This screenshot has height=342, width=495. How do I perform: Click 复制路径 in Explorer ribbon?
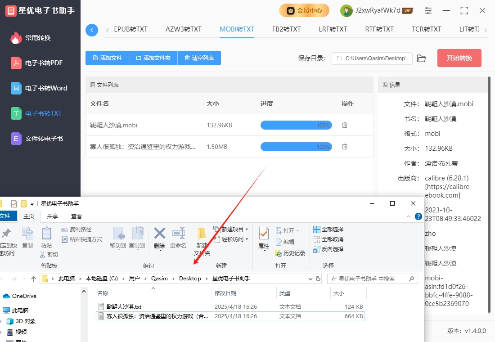(x=76, y=229)
